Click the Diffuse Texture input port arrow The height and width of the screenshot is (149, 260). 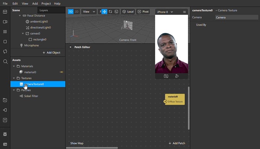[x=165, y=101]
